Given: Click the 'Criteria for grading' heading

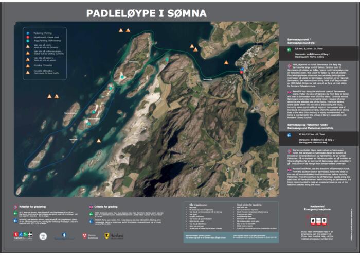Looking at the screenshot, I should pyautogui.click(x=106, y=207).
